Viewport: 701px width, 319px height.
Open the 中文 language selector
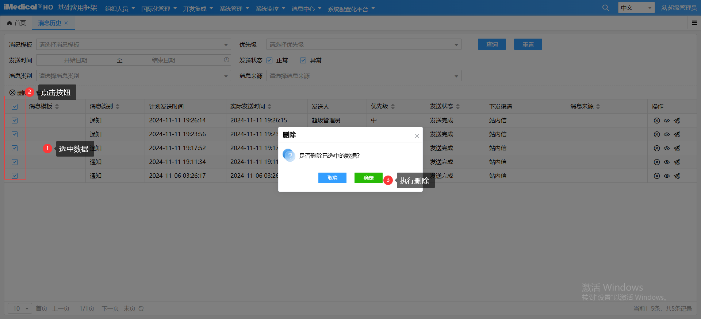coord(636,8)
